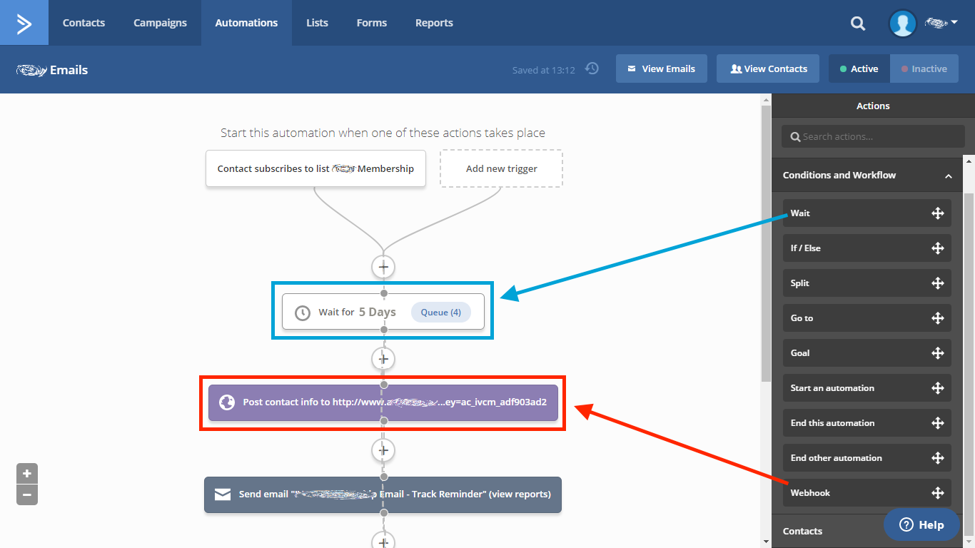Screen dimensions: 975x548
Task: Click the plus node below Wait step
Action: pyautogui.click(x=383, y=358)
